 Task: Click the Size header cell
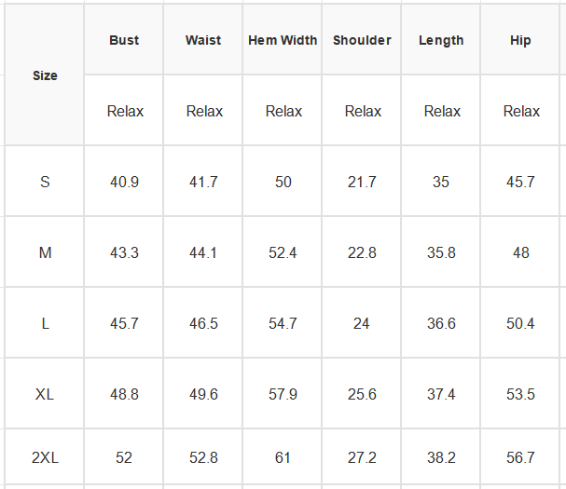point(45,75)
